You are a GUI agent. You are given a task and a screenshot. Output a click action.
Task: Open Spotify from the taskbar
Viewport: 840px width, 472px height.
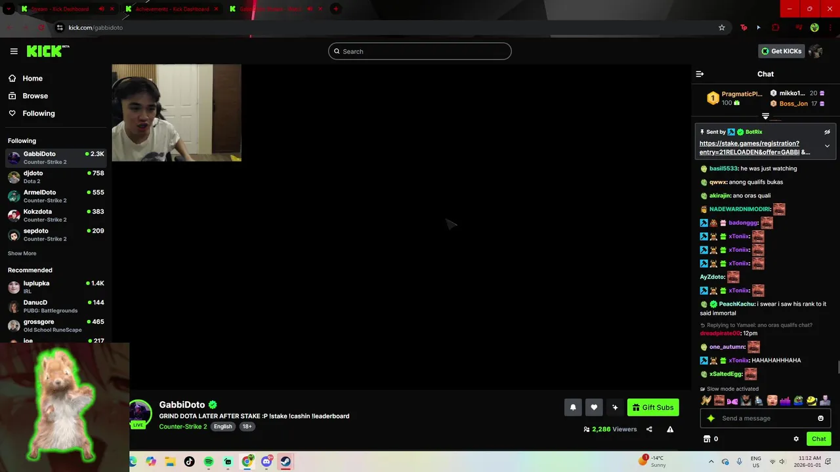coord(209,462)
